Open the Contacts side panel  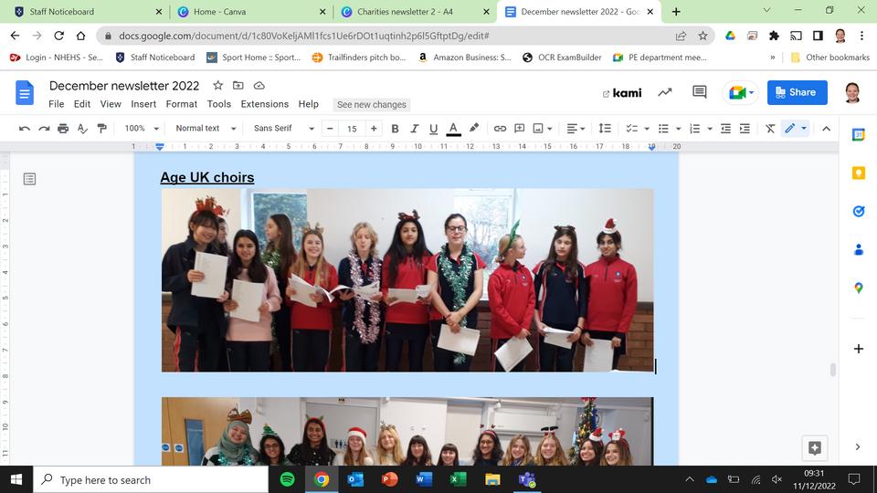pos(859,249)
